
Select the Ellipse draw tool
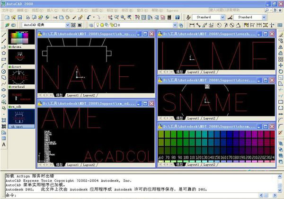(4, 90)
